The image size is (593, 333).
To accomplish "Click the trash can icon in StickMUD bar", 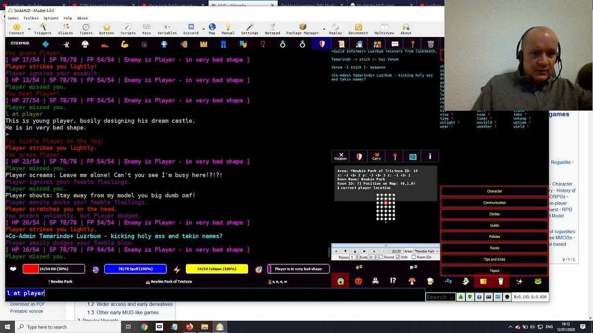I will pos(431,44).
